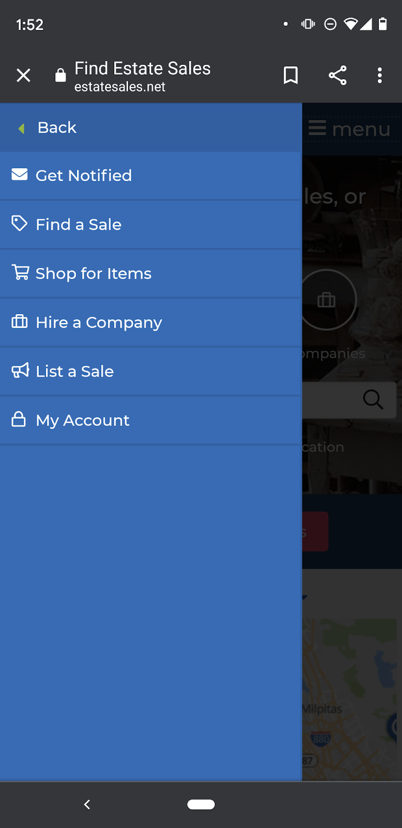Tap the envelope icon beside Get Notified
The height and width of the screenshot is (828, 402).
click(x=20, y=174)
